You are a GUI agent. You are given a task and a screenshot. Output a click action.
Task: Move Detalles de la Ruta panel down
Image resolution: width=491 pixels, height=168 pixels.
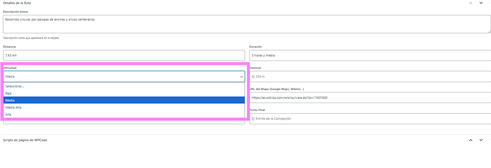coord(481,3)
